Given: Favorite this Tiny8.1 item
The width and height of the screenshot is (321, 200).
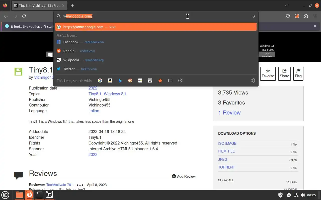Looking at the screenshot, I should 268,73.
